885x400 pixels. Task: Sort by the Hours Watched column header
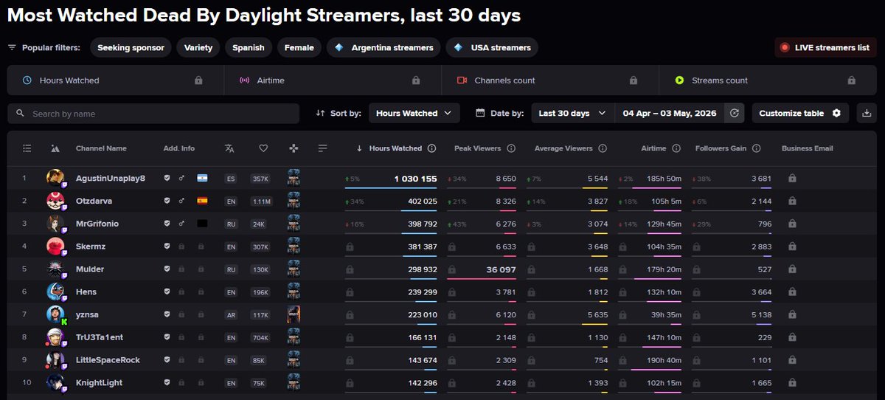[x=395, y=148]
